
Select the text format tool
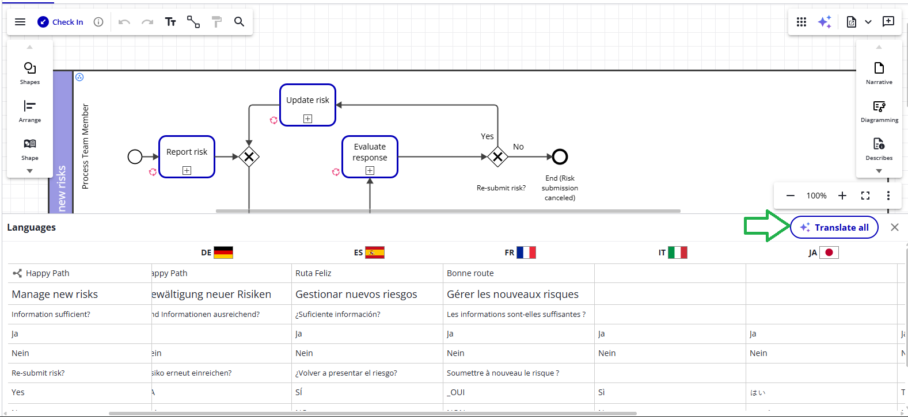(x=170, y=22)
